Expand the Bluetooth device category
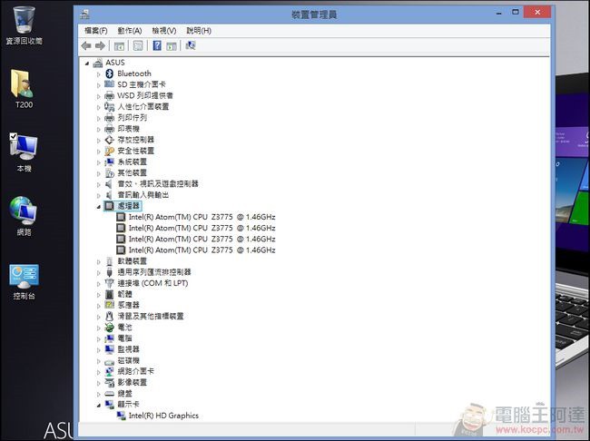Image resolution: width=590 pixels, height=441 pixels. click(x=99, y=73)
